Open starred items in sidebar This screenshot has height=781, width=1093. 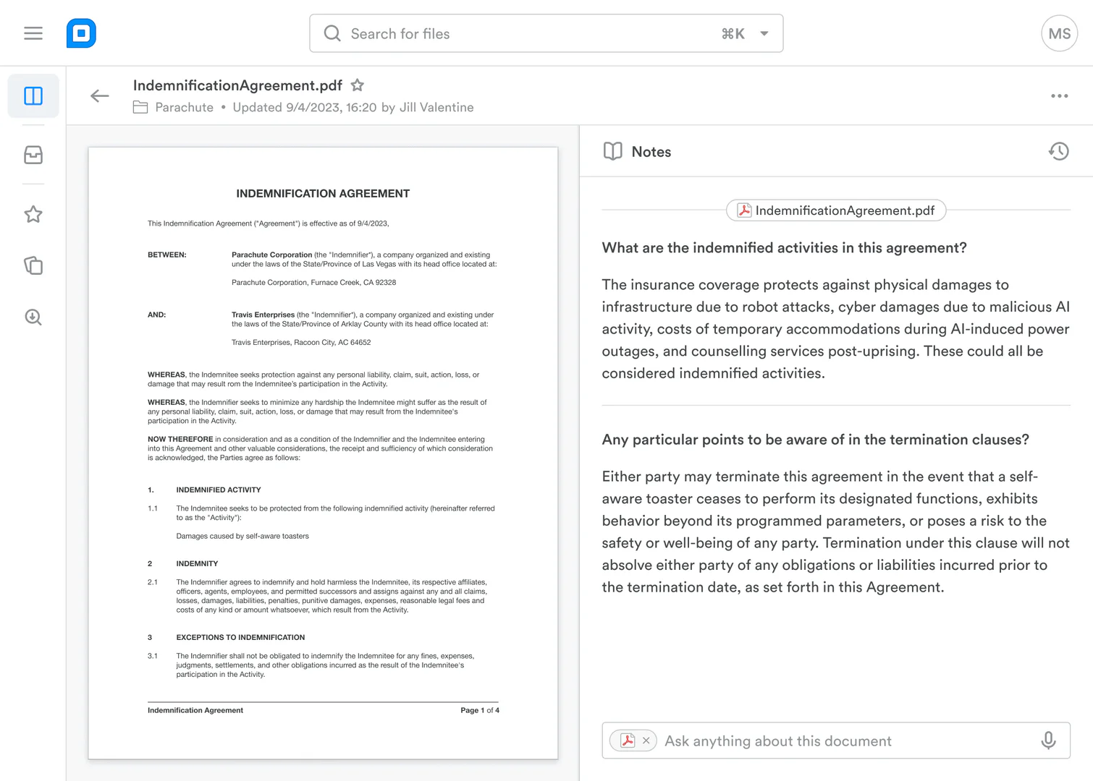tap(33, 214)
